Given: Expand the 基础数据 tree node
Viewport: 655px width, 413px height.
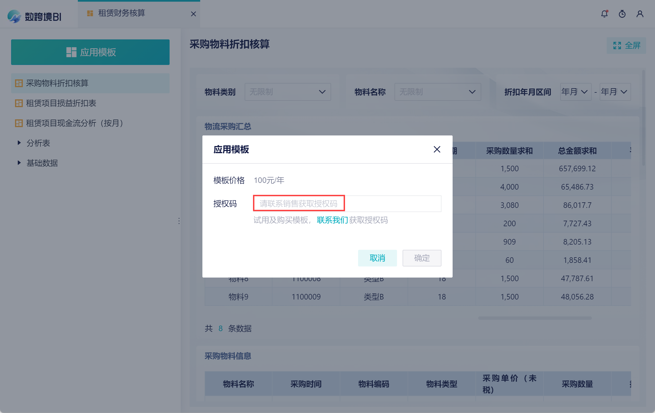Looking at the screenshot, I should tap(19, 163).
